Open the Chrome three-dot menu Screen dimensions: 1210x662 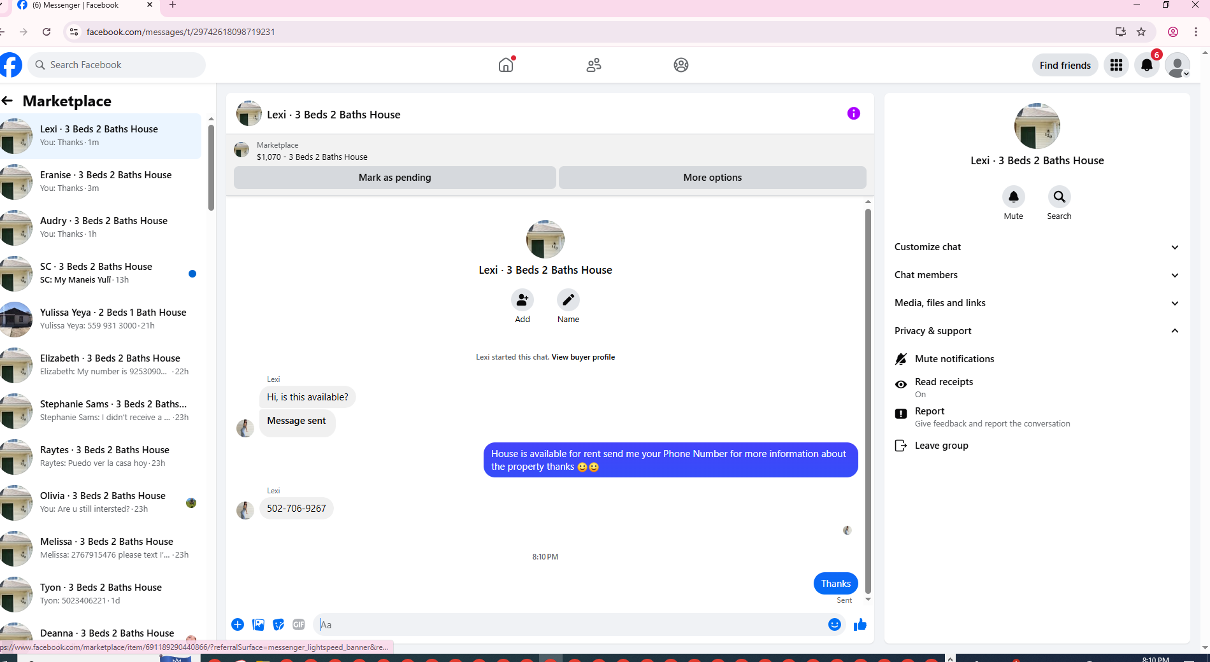[x=1196, y=32]
